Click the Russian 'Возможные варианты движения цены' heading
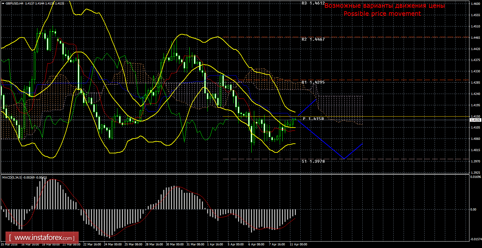Image resolution: width=482 pixels, height=248 pixels. tap(385, 6)
